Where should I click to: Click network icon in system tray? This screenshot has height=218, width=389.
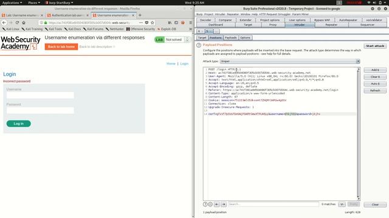click(369, 2)
